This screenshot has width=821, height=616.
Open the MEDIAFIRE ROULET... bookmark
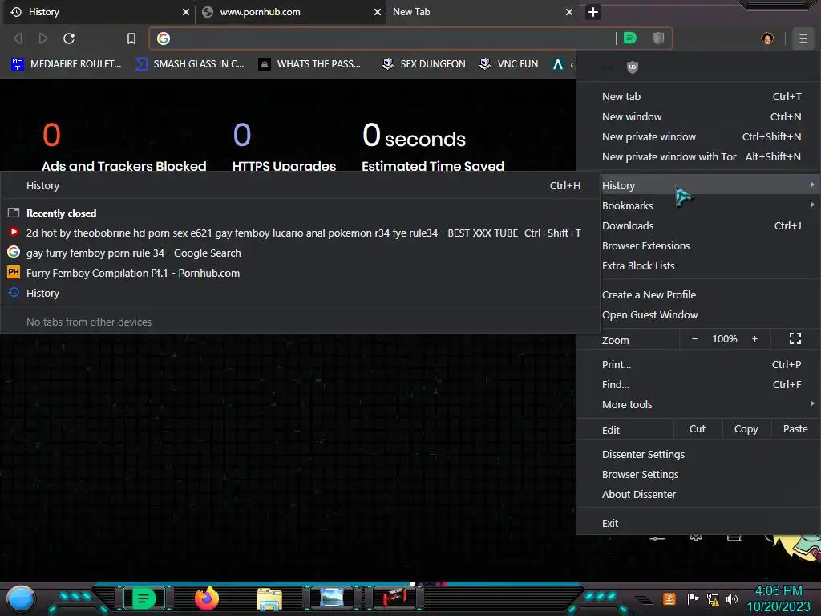tap(66, 64)
